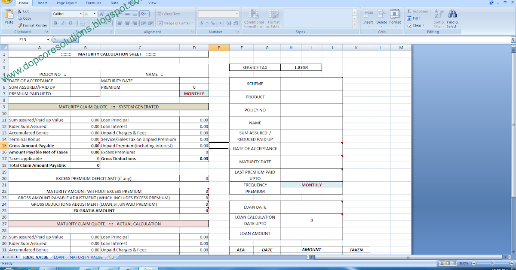Toggle bold formatting on selected cell
516x270 pixels.
click(x=55, y=23)
